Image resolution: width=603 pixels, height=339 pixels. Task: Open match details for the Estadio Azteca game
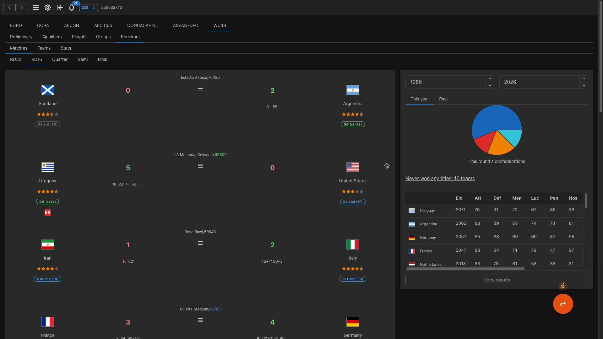tap(200, 89)
